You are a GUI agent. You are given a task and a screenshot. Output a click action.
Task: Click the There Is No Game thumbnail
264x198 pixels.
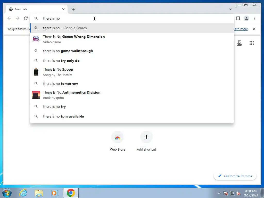coord(36,39)
